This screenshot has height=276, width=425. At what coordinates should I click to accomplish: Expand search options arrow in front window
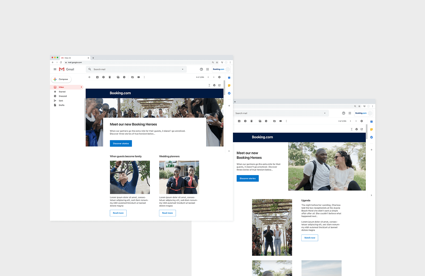182,69
